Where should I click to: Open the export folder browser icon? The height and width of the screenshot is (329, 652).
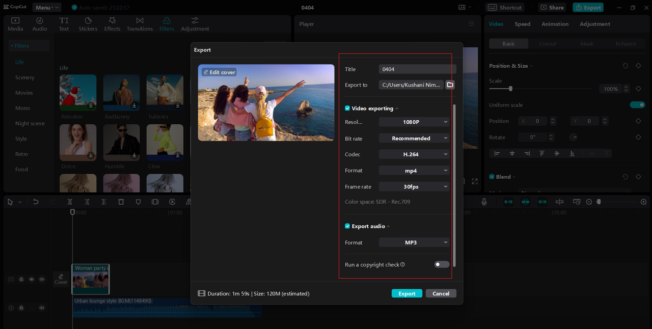pos(450,85)
